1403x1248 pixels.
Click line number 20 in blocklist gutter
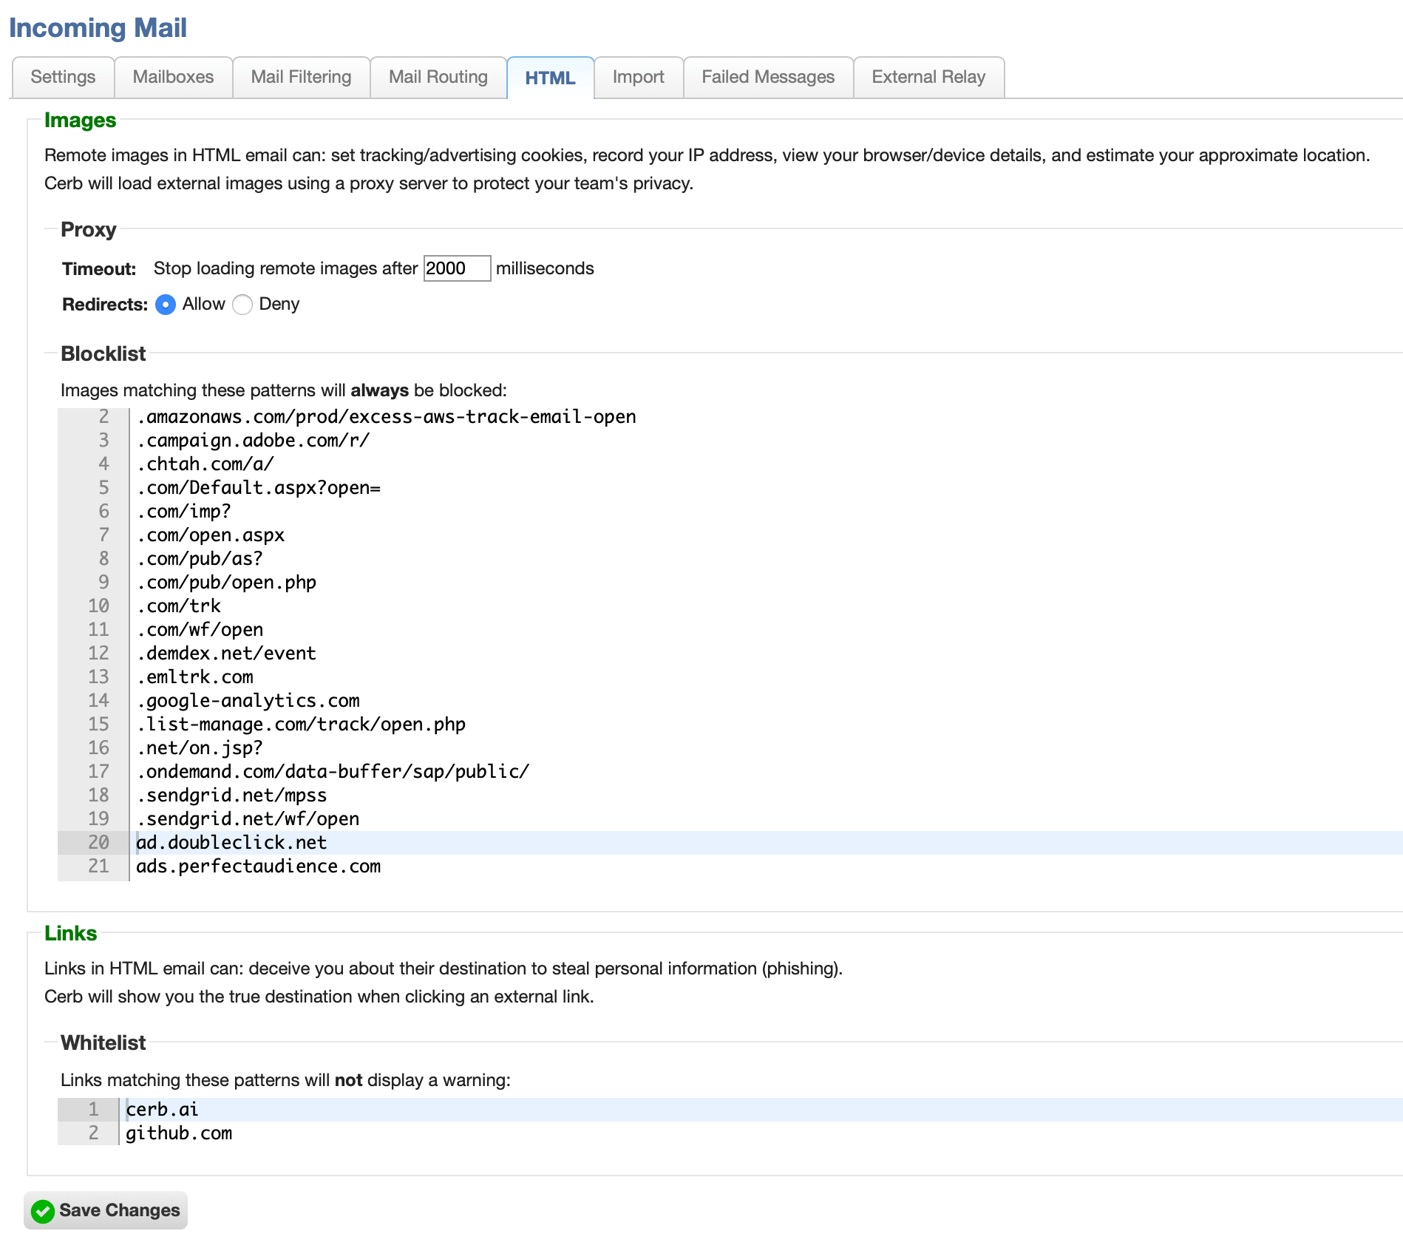98,843
